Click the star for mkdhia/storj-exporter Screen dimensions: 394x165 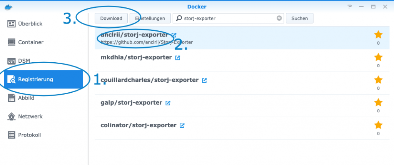tap(378, 58)
